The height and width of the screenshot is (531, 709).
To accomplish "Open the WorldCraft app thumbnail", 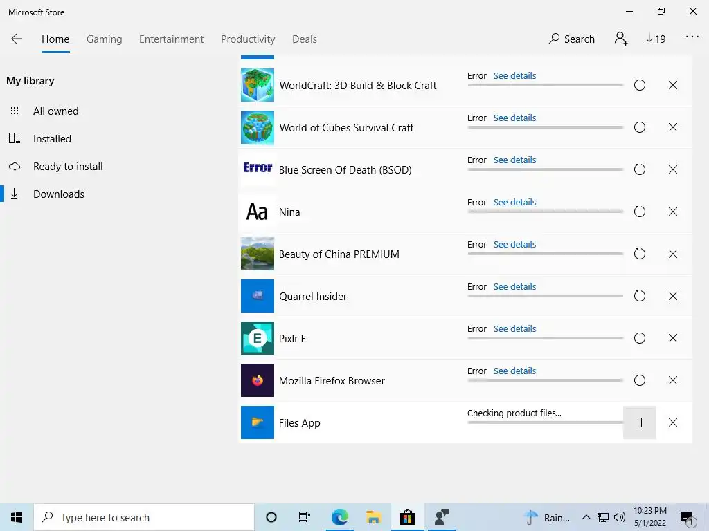I will (x=258, y=85).
